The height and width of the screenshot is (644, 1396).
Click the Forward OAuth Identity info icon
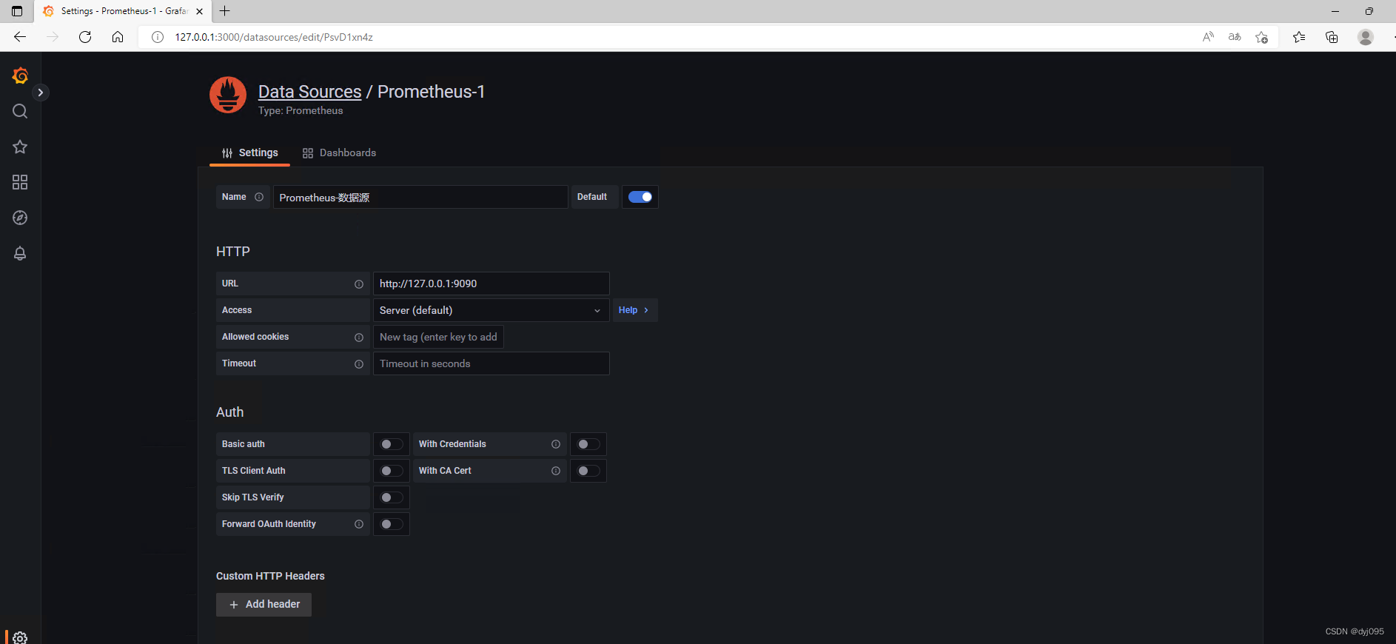click(x=359, y=524)
